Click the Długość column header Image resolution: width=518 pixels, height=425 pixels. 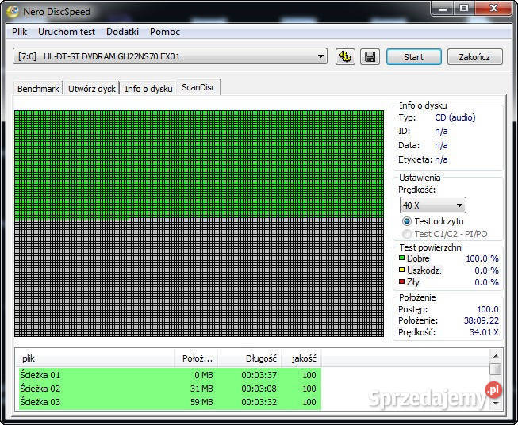coord(249,358)
